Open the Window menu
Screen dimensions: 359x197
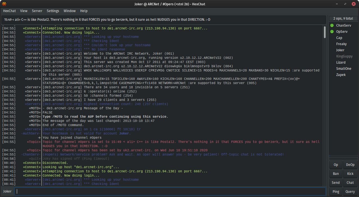click(70, 11)
